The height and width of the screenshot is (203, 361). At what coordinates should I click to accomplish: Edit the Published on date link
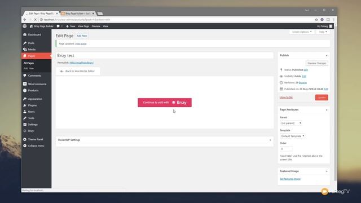tap(326, 89)
